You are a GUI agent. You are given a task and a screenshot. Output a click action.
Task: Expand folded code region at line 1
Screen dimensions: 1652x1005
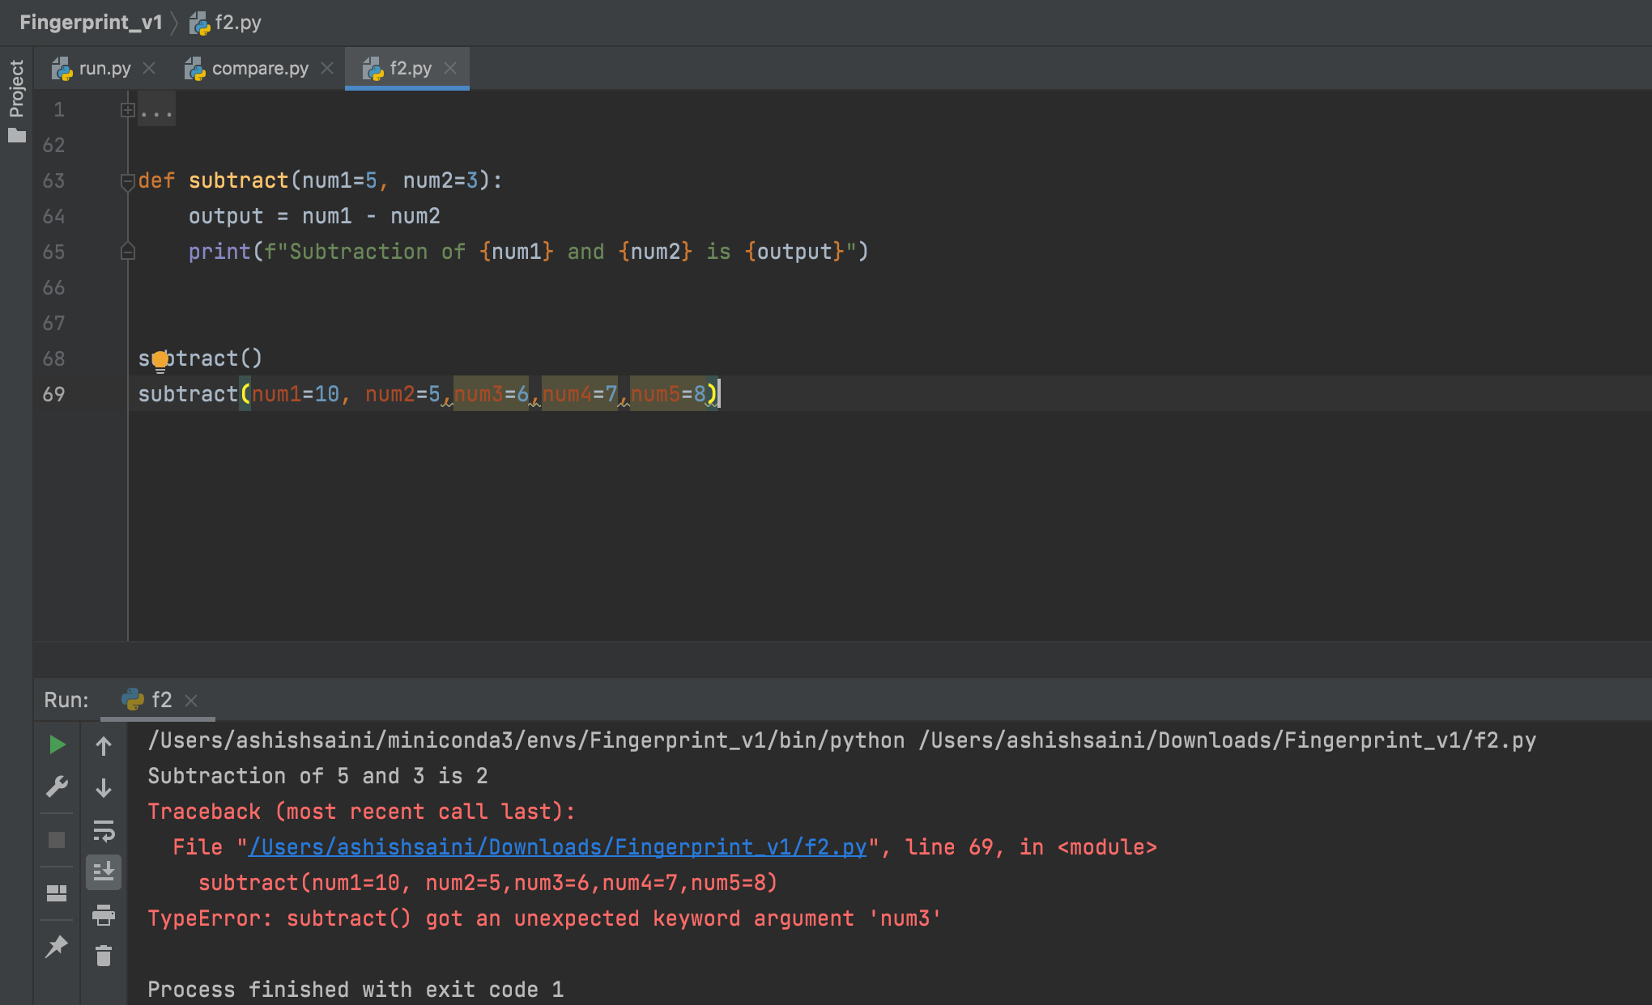click(x=127, y=110)
